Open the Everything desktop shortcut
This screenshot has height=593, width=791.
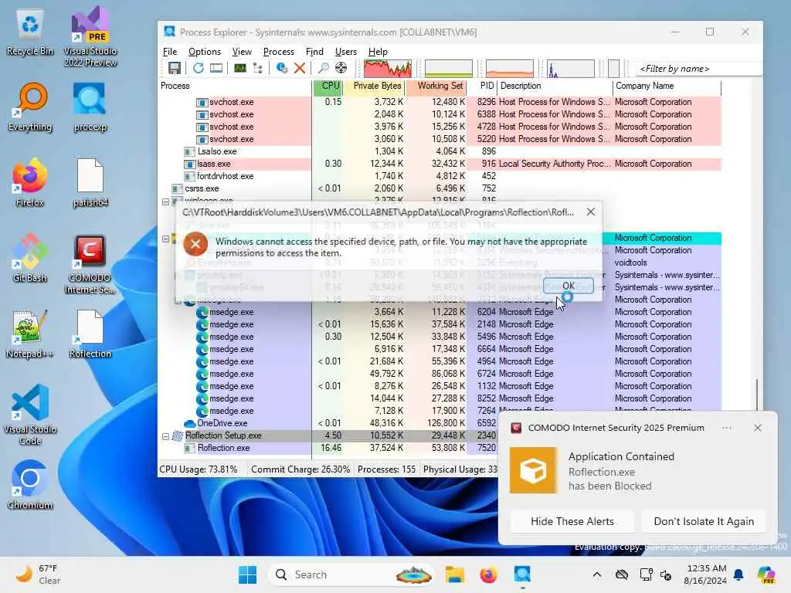[x=30, y=107]
